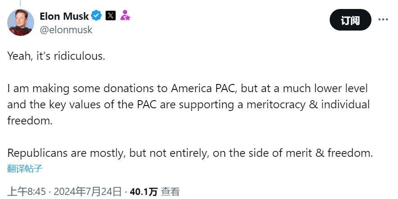398x199 pixels.
Task: Open the Elon Musk display name link
Action: 64,16
